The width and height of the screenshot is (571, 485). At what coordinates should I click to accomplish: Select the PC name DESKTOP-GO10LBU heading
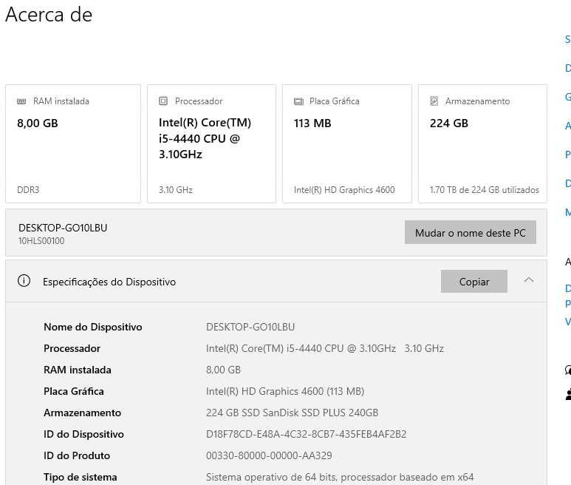click(63, 228)
